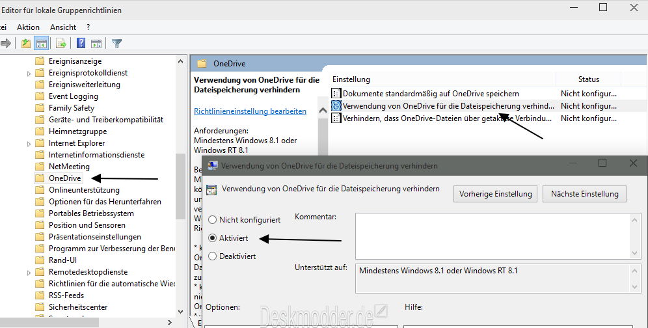Click the tree pane scroll-down arrow
Viewport: 648px width, 328px height.
(x=180, y=312)
